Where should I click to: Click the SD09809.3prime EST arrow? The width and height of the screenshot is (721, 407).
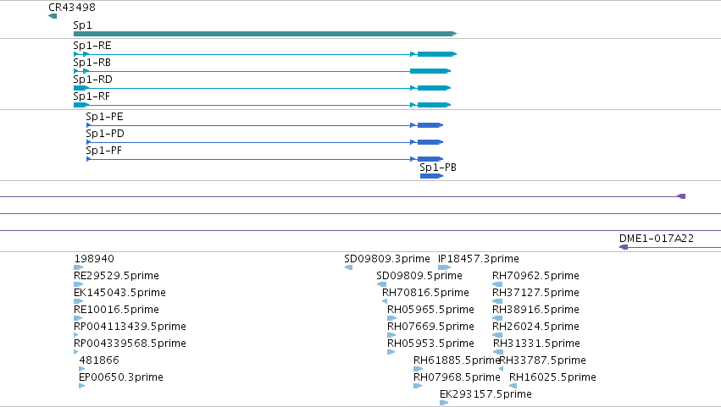coord(348,267)
